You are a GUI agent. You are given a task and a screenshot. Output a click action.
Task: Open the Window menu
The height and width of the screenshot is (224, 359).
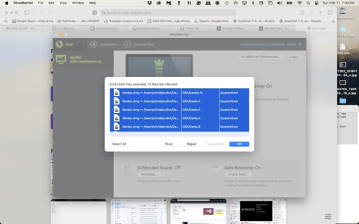coord(78,3)
